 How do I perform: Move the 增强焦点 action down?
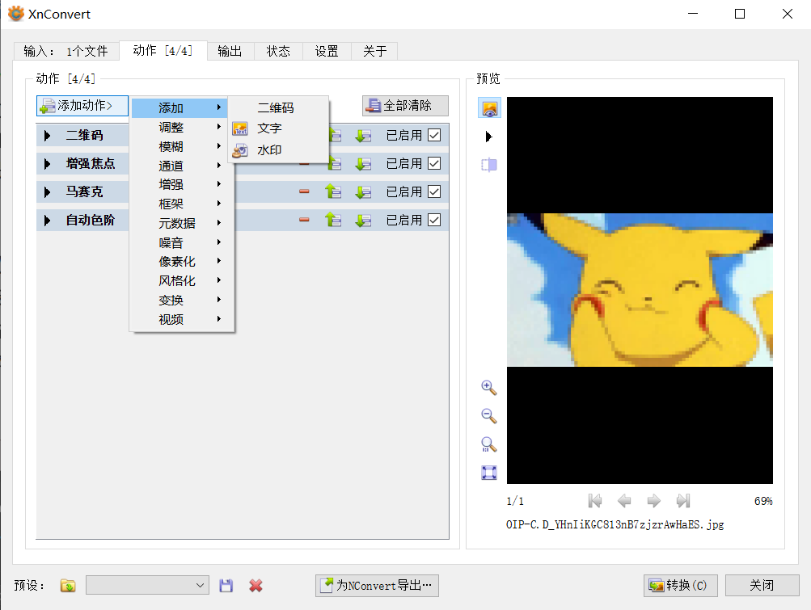coord(363,164)
